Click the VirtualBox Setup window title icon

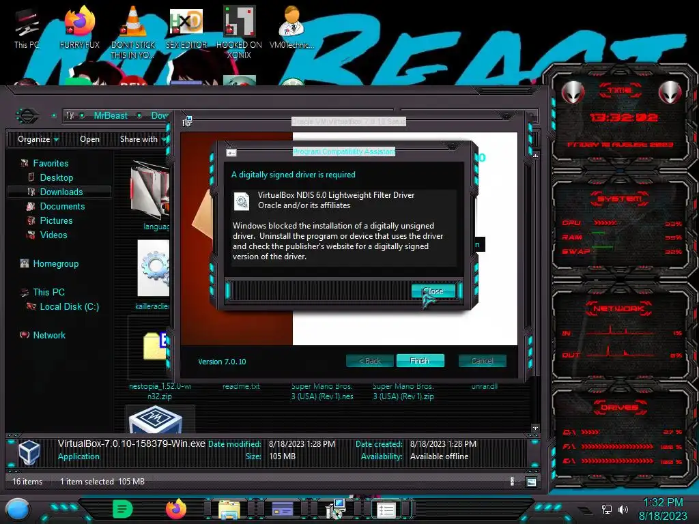(187, 121)
